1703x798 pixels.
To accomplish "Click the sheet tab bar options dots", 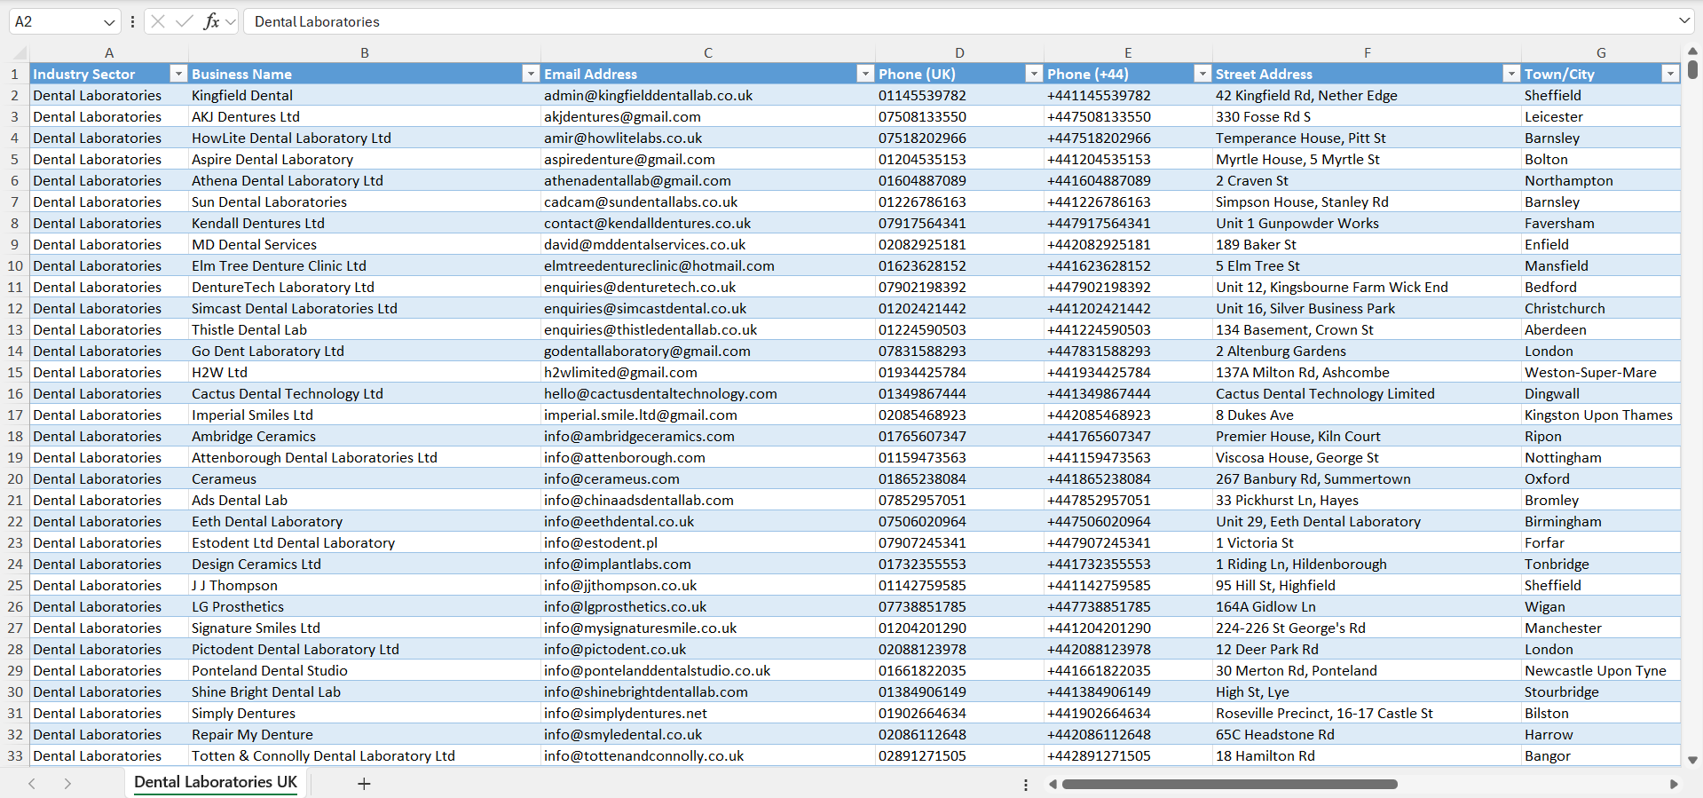I will click(x=1026, y=785).
